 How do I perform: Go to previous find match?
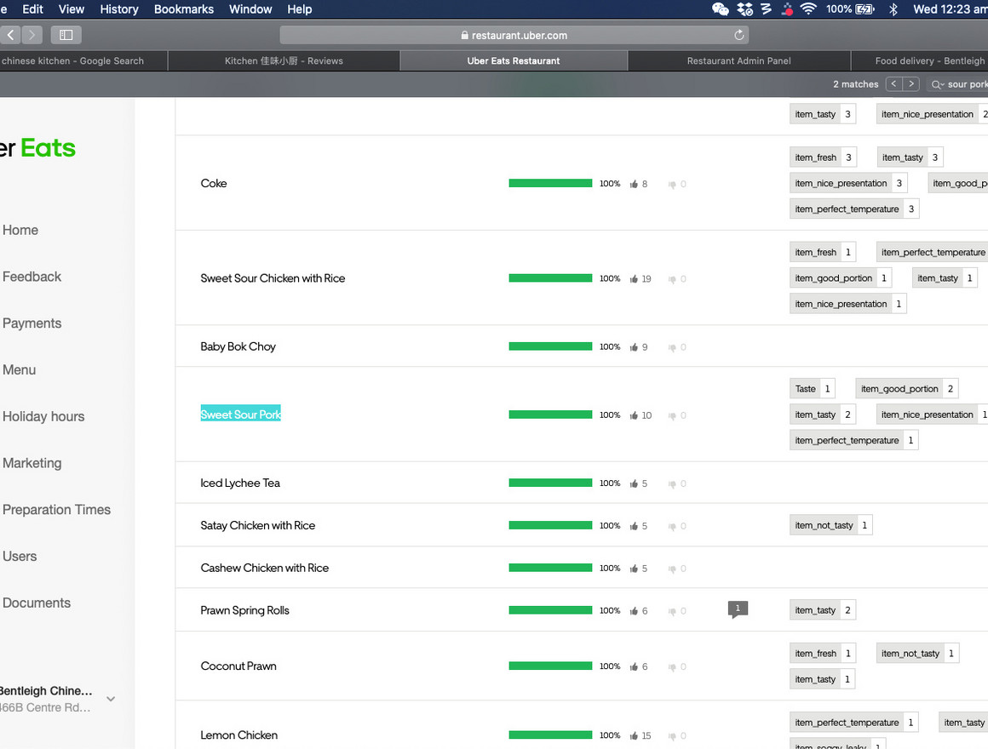coord(893,83)
